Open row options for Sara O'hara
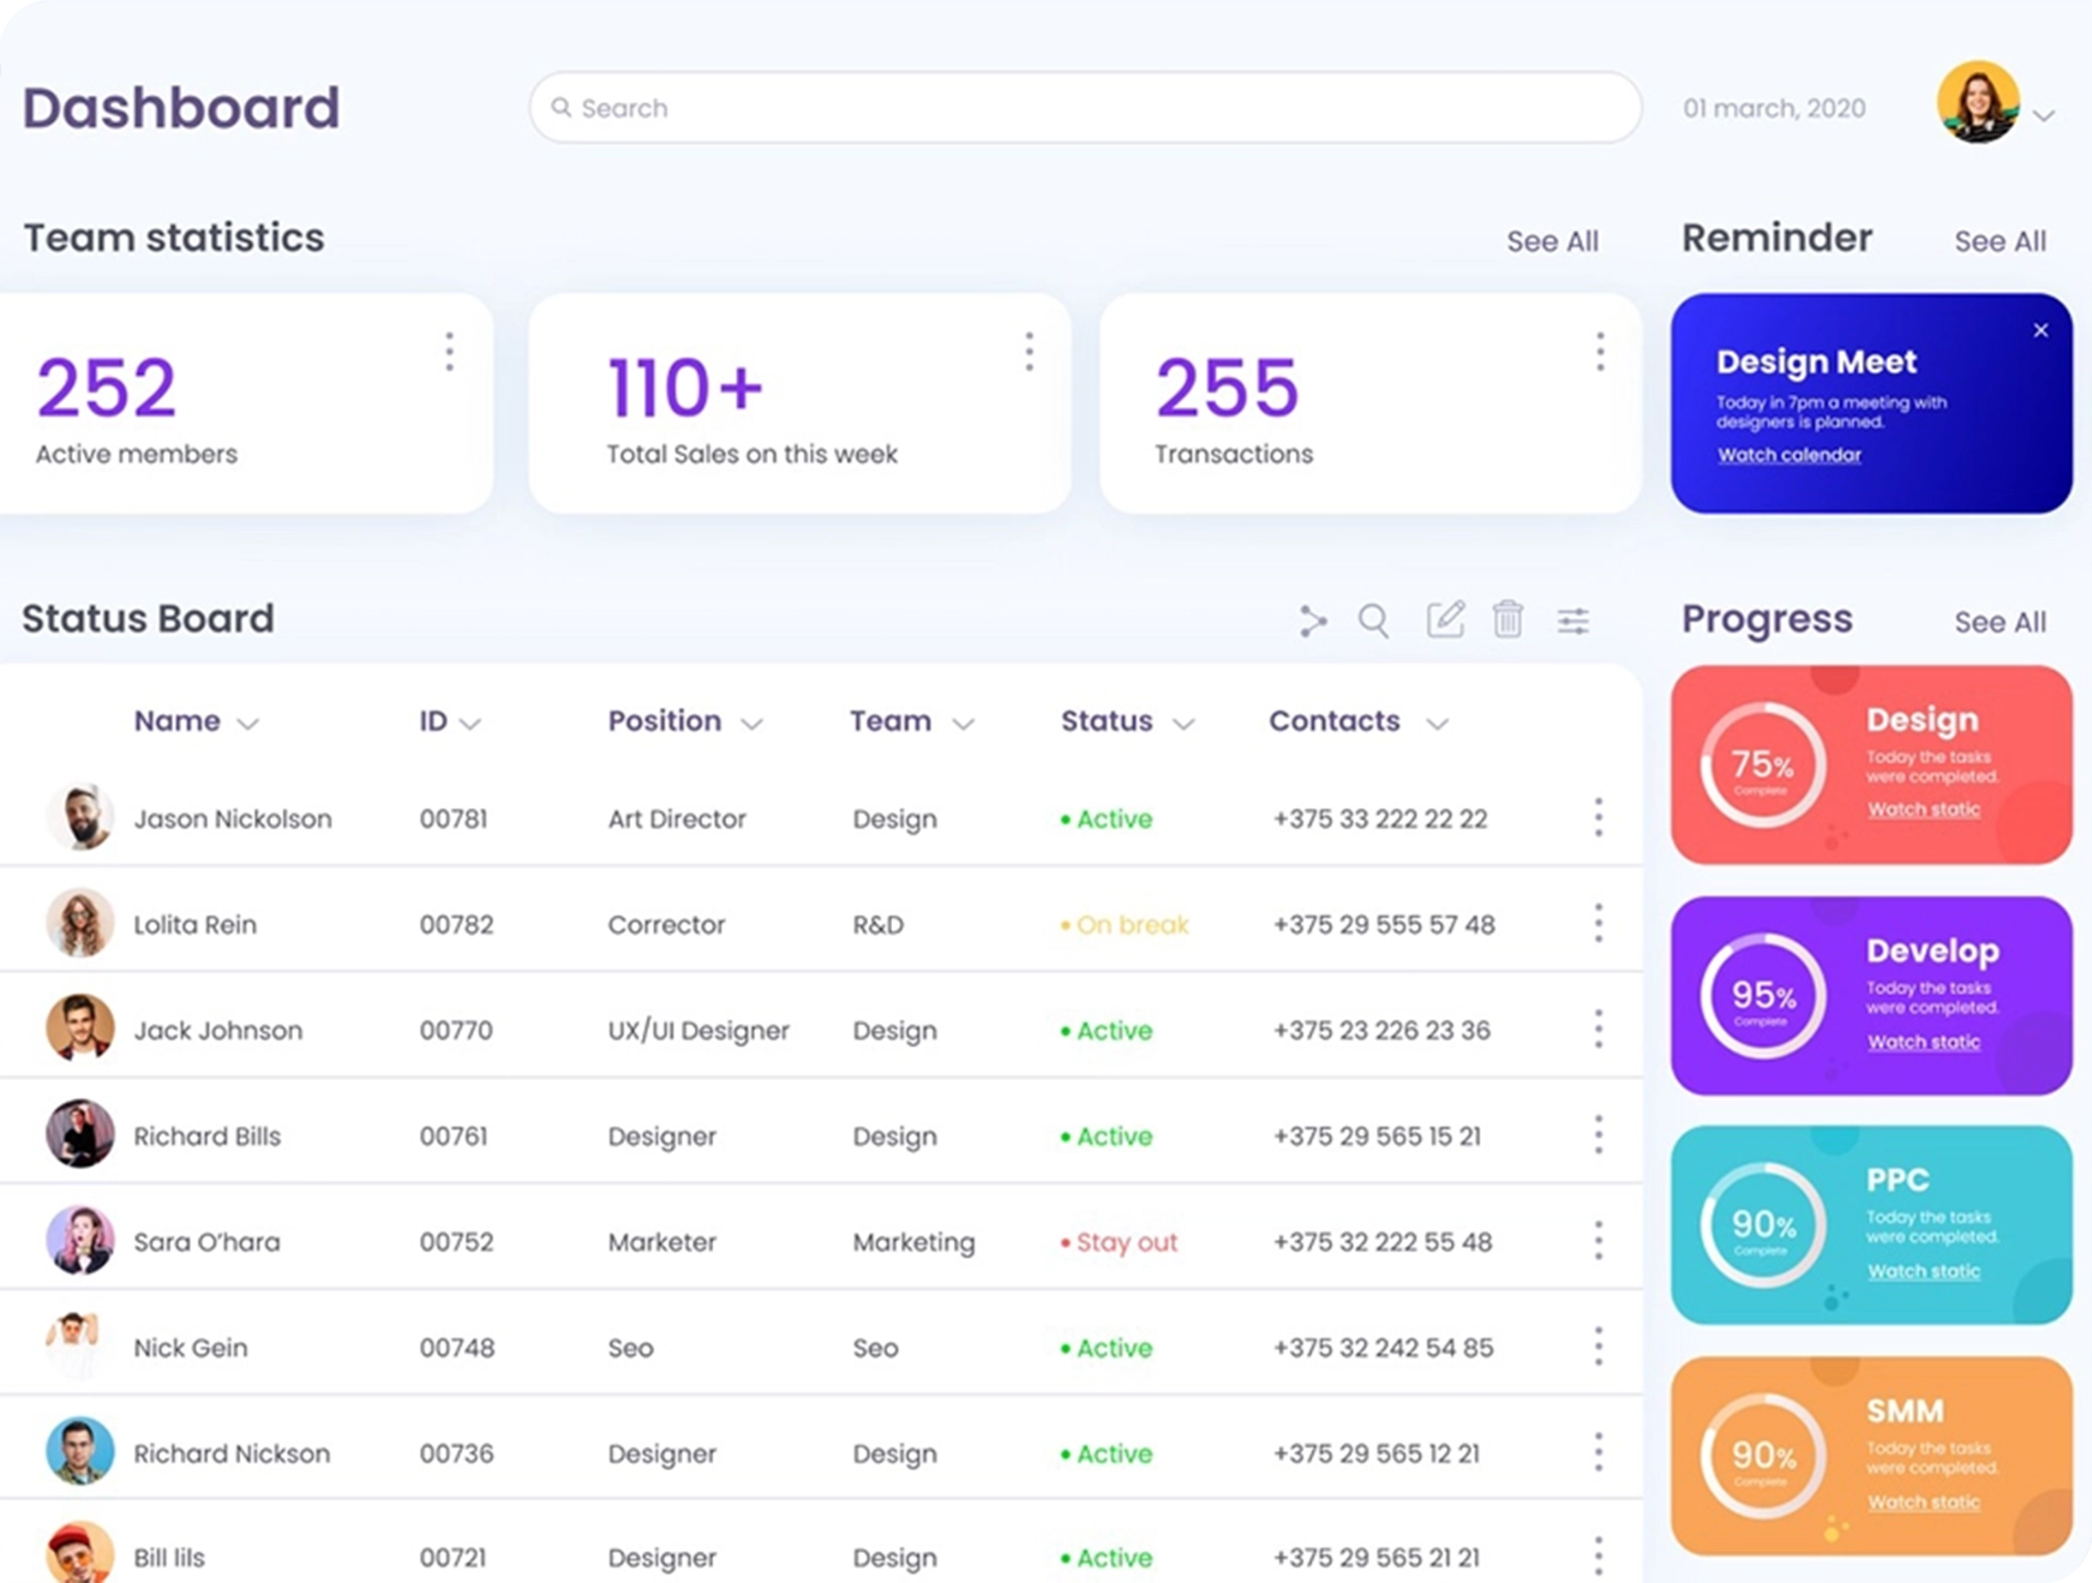Image resolution: width=2092 pixels, height=1583 pixels. point(1598,1241)
